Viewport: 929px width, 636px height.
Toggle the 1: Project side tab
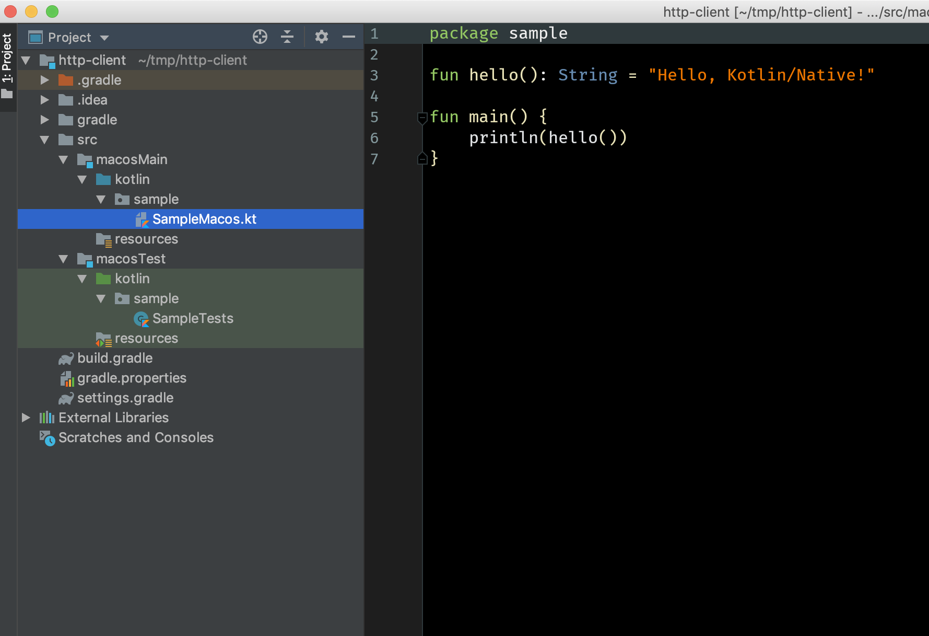point(7,66)
